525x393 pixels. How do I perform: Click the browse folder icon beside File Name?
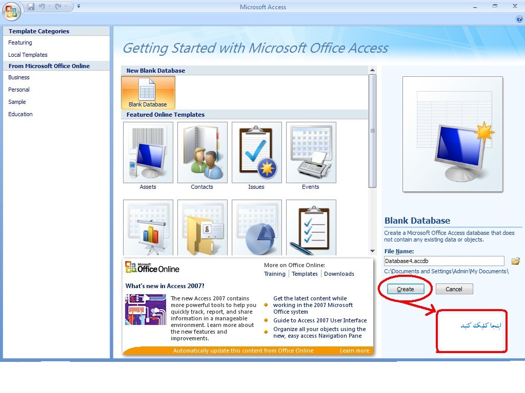point(516,261)
